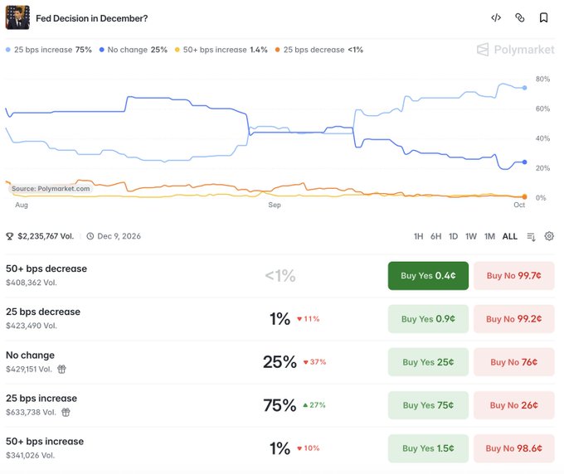Buy No 76¢ on No change

tap(513, 362)
